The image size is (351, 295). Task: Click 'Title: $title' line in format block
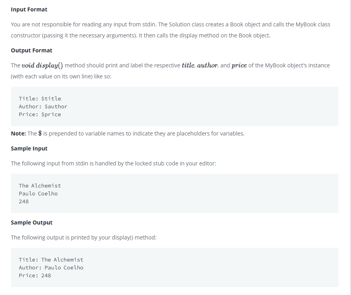point(40,98)
